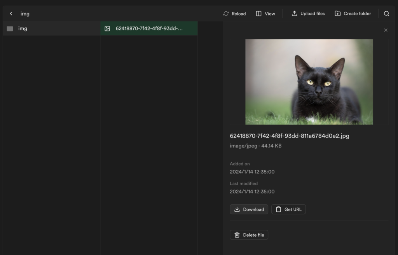Viewport: 398px width, 255px height.
Task: Select the truncated 62418870-7f42 file name
Action: click(x=149, y=28)
